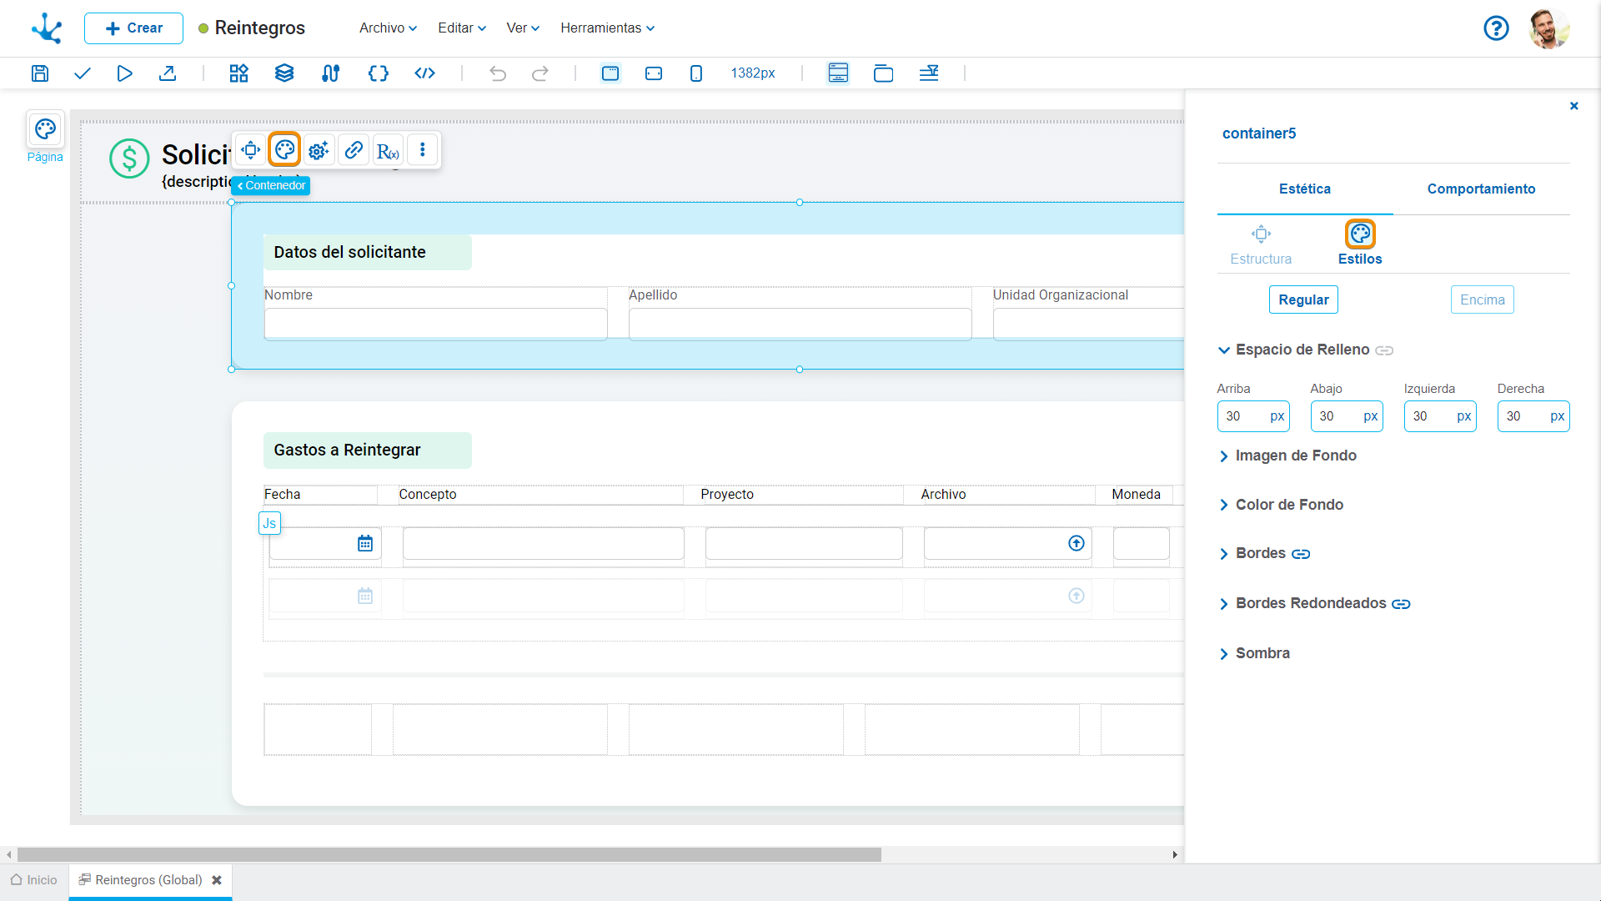Click the Deyel logo icon
Viewport: 1601px width, 901px height.
47,28
